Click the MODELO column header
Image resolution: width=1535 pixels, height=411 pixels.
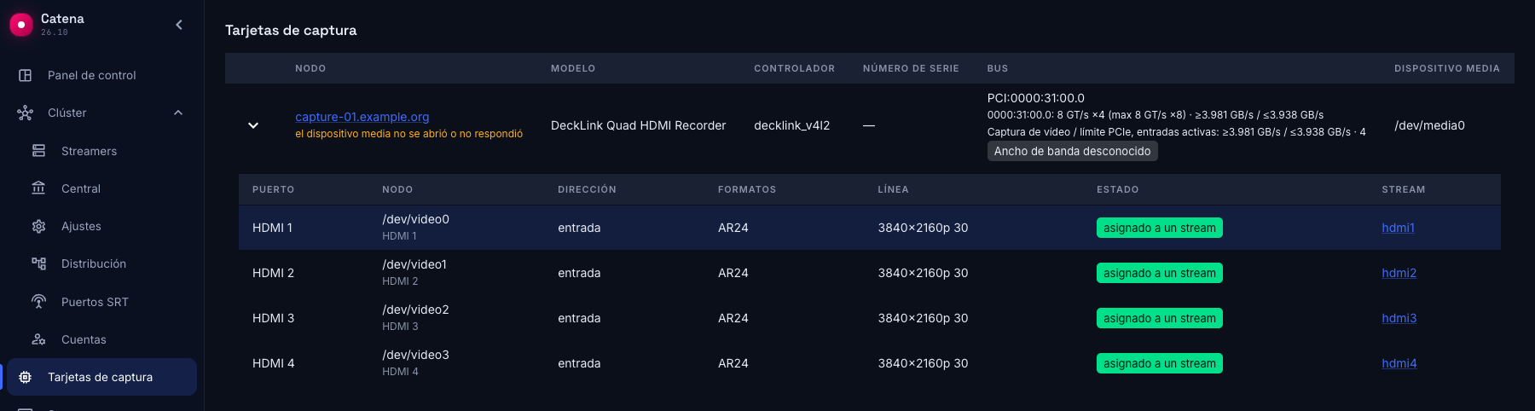573,68
